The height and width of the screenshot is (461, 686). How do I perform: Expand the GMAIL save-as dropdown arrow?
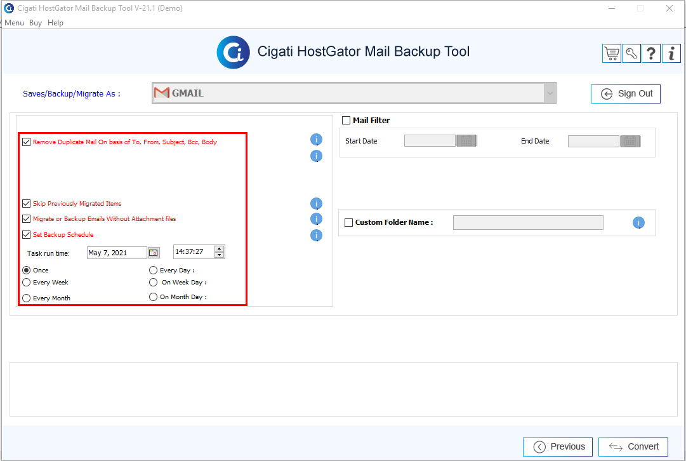[550, 93]
